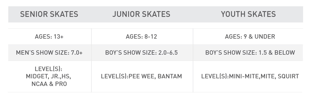Click the NCAA & PRO text line
The image size is (310, 99).
pos(49,84)
